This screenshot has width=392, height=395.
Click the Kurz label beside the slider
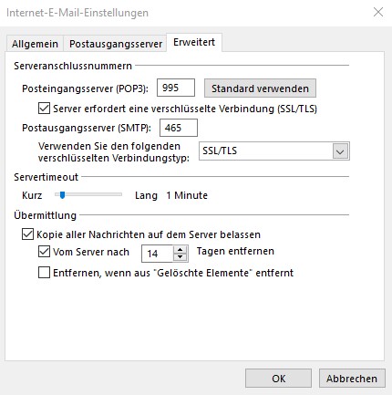(32, 195)
